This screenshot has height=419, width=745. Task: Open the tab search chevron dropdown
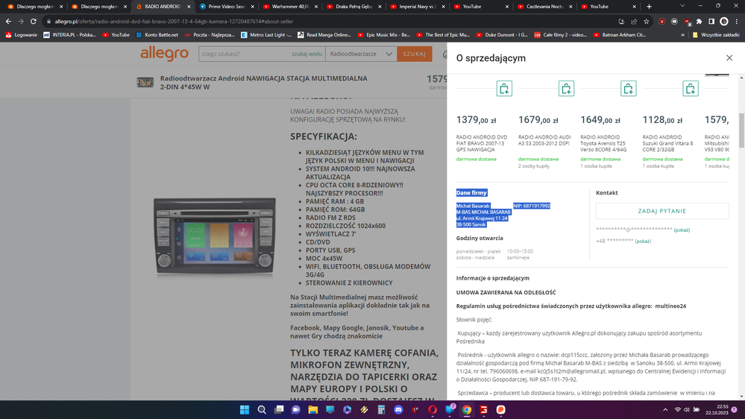click(x=682, y=6)
